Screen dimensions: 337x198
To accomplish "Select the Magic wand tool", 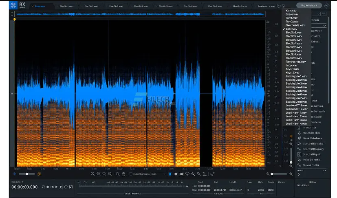I will (199, 174).
